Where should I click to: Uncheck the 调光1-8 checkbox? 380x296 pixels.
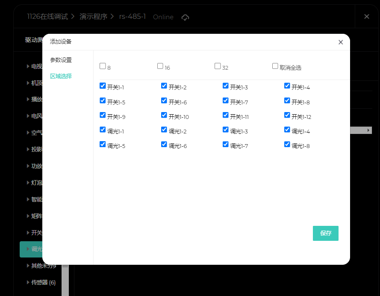(287, 145)
